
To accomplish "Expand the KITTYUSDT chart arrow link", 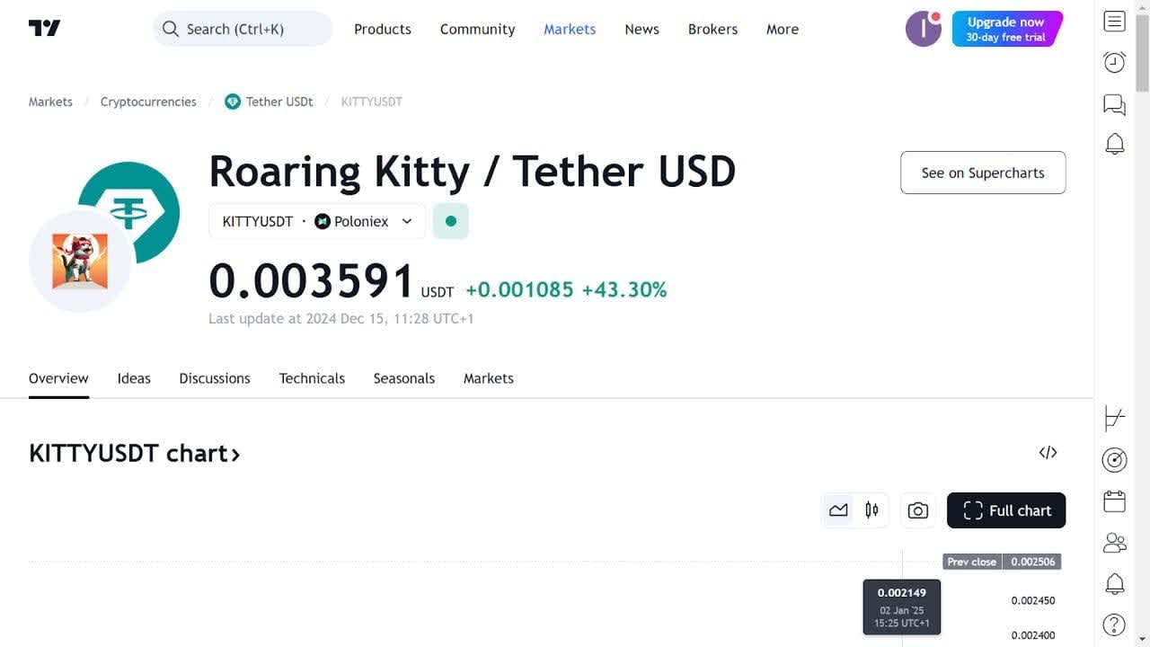I will [235, 454].
